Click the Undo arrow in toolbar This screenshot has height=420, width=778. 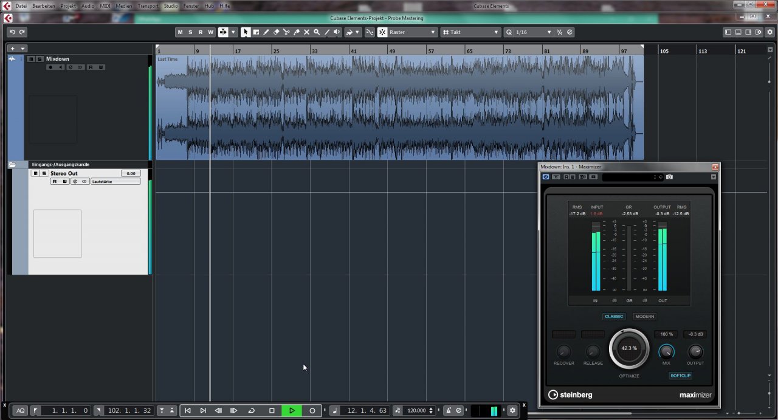12,32
